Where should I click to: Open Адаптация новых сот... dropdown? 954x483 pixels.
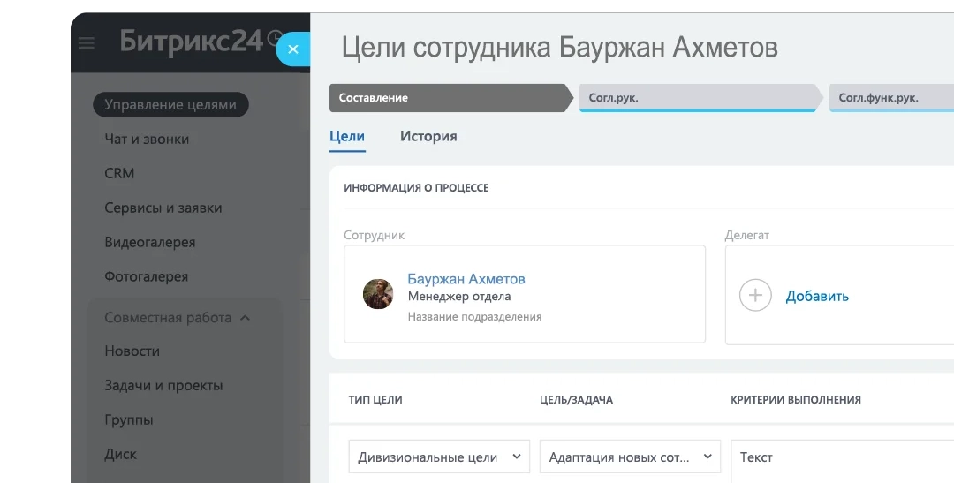pyautogui.click(x=631, y=457)
